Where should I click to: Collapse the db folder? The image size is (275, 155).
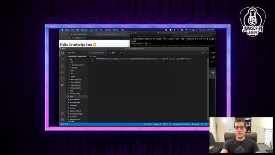click(x=72, y=62)
